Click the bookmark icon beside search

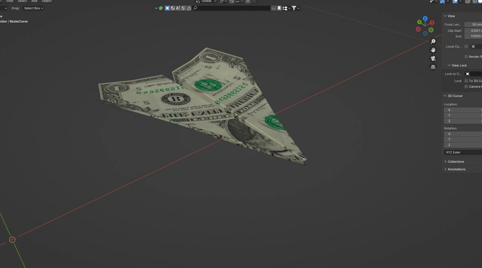point(279,8)
